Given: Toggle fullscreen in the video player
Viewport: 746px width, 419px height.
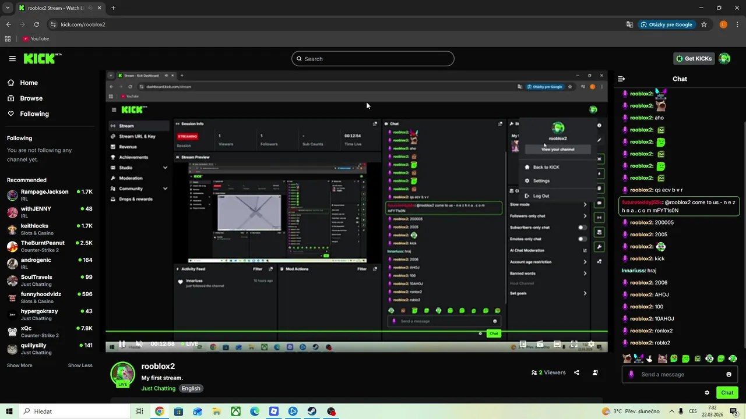Looking at the screenshot, I should 574,344.
